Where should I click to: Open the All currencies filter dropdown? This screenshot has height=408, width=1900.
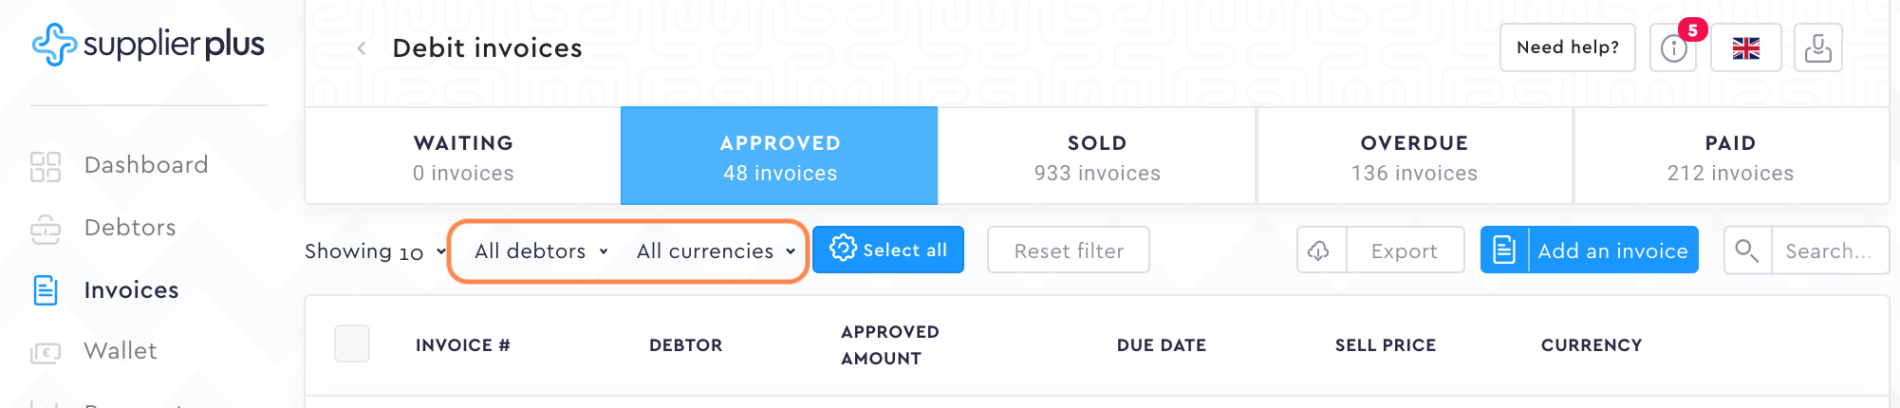pyautogui.click(x=716, y=251)
